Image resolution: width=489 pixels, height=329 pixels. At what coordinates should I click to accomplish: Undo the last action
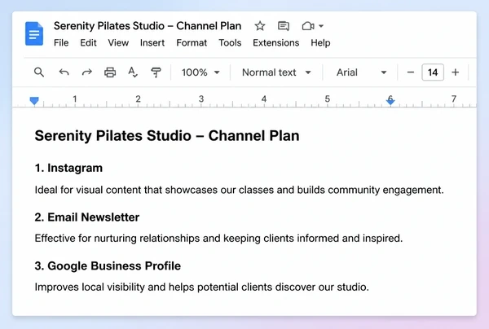64,72
